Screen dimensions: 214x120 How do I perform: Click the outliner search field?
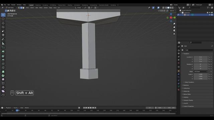(194, 8)
